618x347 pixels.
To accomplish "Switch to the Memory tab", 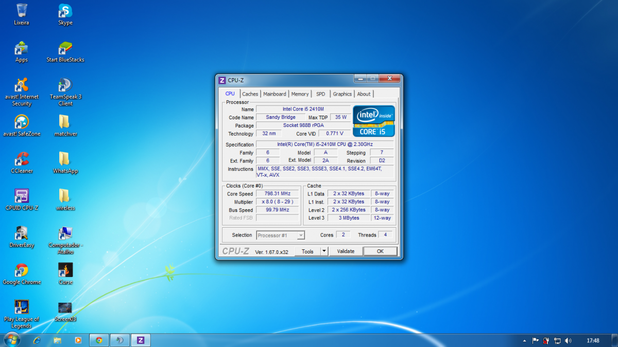I will click(x=300, y=94).
